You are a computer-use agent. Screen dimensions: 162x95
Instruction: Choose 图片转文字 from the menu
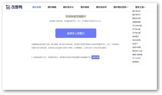click(x=136, y=11)
